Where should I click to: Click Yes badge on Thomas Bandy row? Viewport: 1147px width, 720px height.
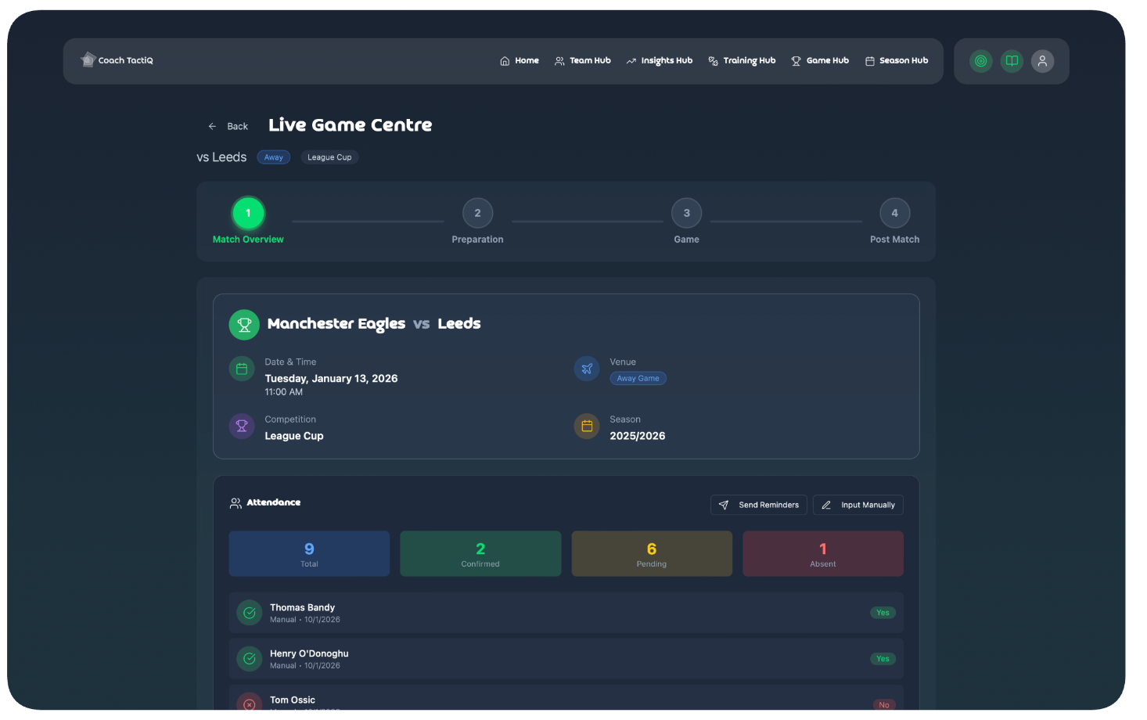[x=883, y=613]
